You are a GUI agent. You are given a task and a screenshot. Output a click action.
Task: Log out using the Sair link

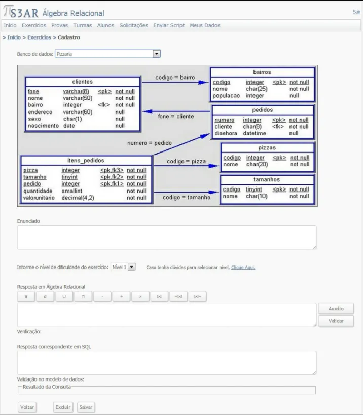pyautogui.click(x=356, y=12)
